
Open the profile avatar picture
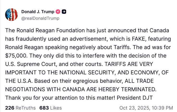[x=11, y=15]
